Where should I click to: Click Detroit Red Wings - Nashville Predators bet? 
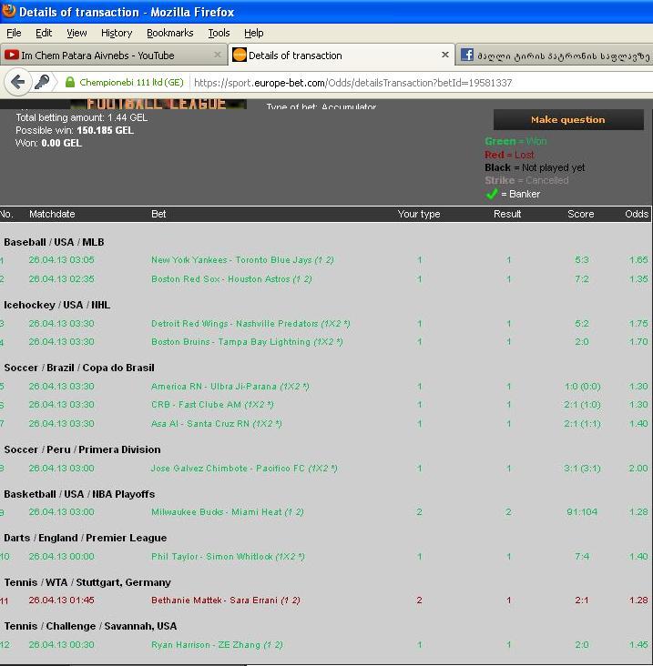pos(250,324)
